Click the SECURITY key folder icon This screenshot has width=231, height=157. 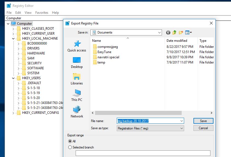coord(24,63)
